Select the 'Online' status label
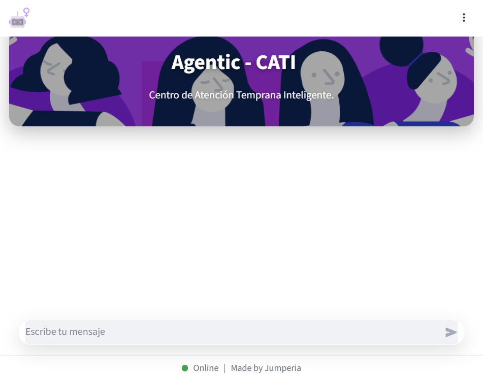 206,368
